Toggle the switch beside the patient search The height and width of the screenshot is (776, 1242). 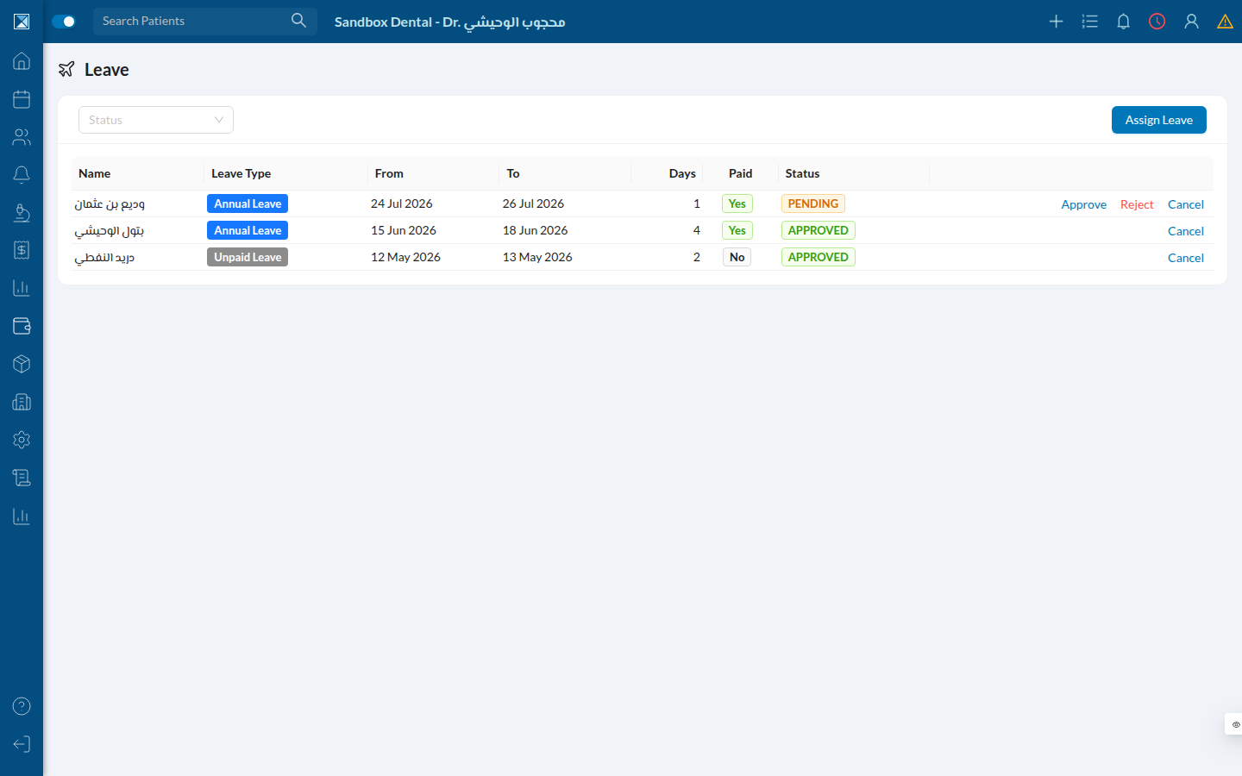coord(64,22)
